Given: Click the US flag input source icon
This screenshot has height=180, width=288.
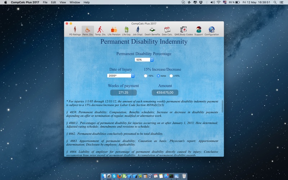Looking at the screenshot, I should click(225, 2).
